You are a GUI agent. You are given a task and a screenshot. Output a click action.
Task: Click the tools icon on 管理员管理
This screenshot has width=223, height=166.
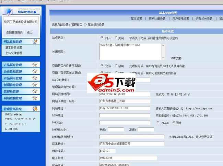[x=35, y=91]
